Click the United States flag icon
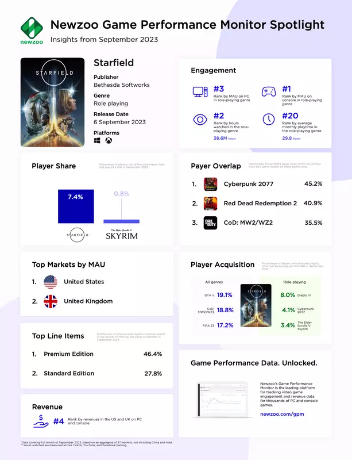The width and height of the screenshot is (352, 460). tap(51, 282)
